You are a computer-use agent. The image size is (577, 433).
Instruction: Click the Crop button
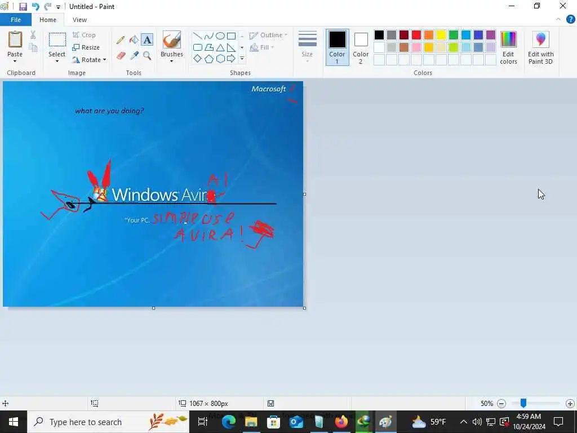[85, 35]
